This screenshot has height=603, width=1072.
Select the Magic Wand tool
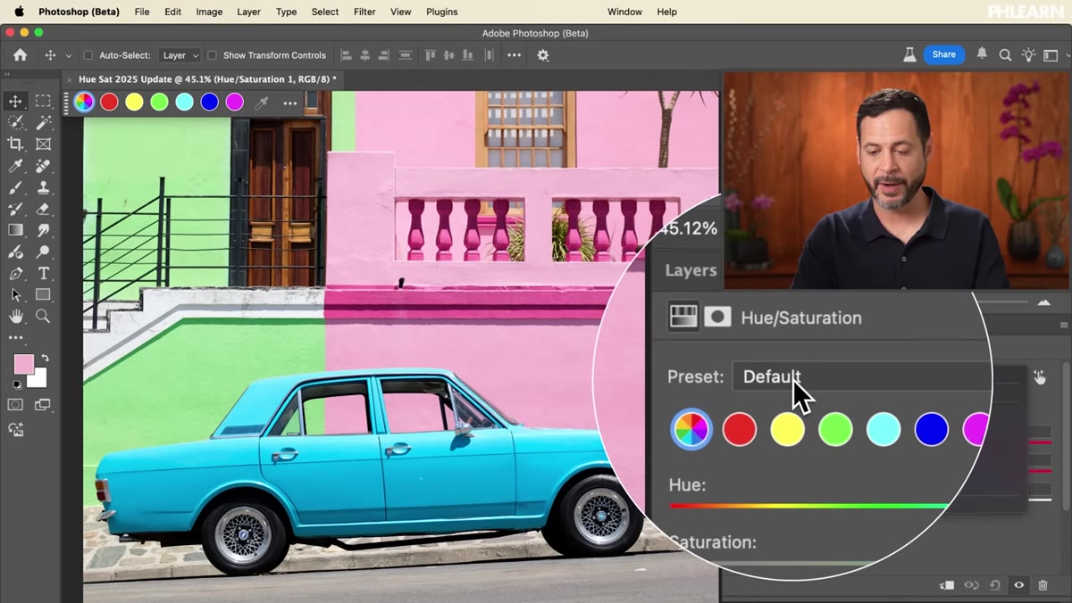click(x=43, y=122)
